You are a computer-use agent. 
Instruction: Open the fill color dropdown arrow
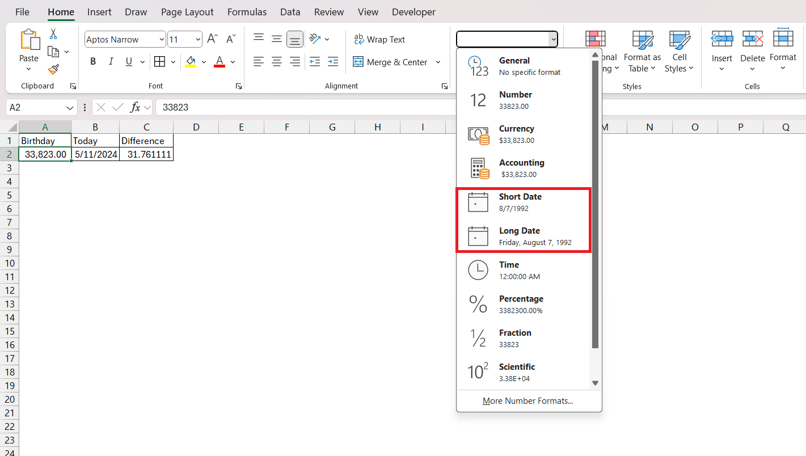(x=204, y=62)
